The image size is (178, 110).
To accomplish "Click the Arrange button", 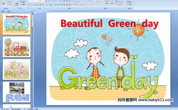I will click(x=106, y=3).
